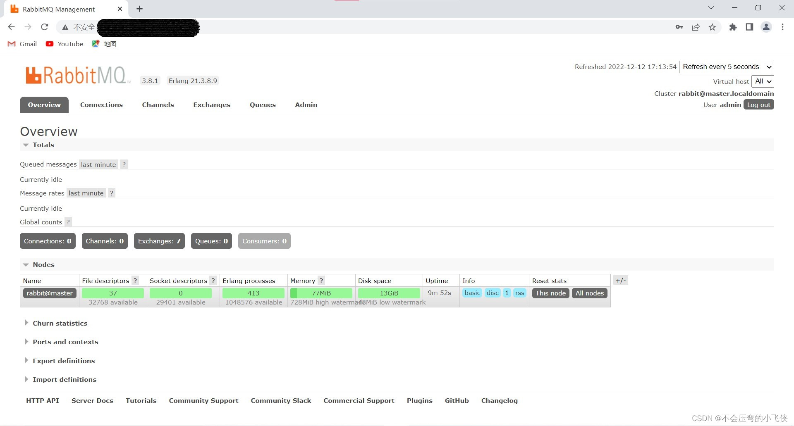Open Chrome three-dot menu
Image resolution: width=794 pixels, height=426 pixels.
[782, 27]
